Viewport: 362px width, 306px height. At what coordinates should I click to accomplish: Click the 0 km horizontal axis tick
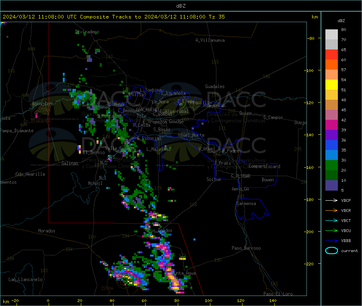coord(48,300)
